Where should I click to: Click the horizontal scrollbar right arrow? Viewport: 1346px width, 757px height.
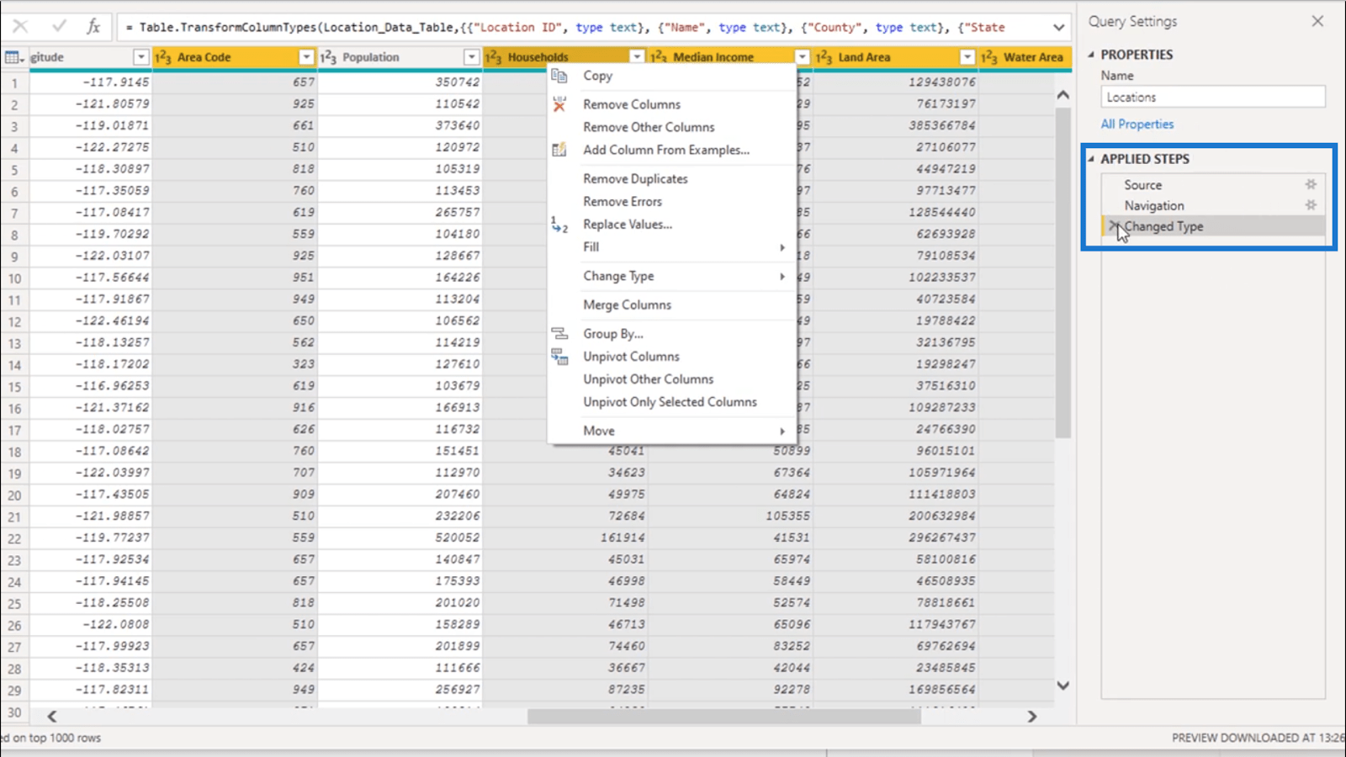click(1031, 717)
